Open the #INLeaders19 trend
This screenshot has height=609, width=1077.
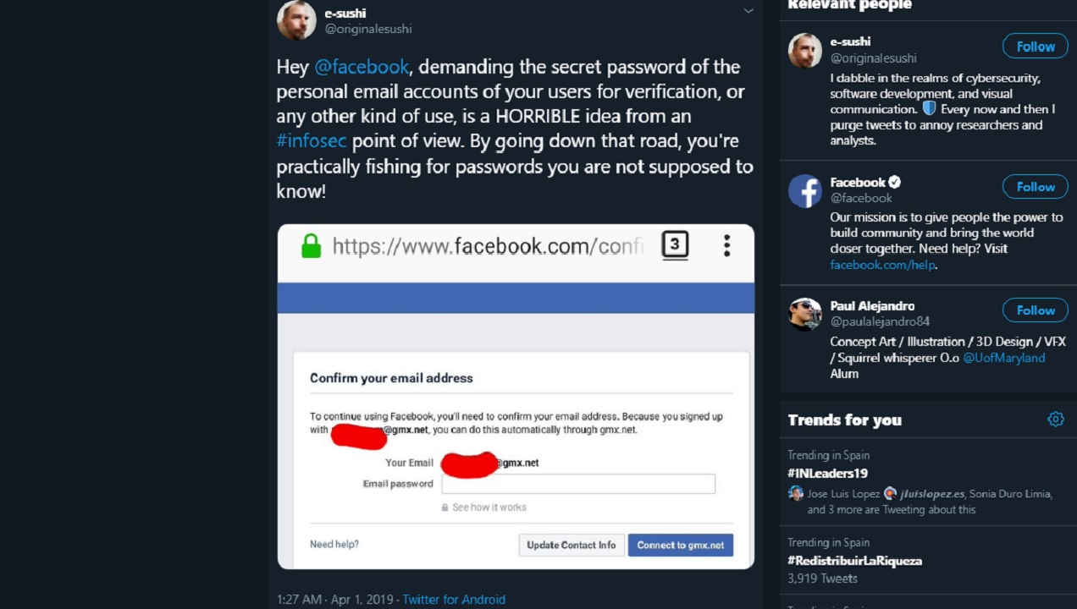pyautogui.click(x=827, y=474)
